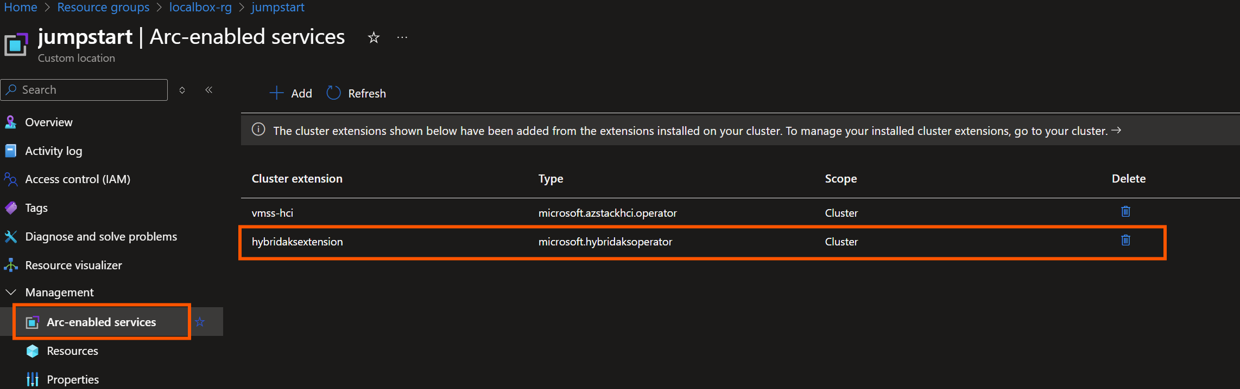Open the more options ellipsis menu
Screen dimensions: 1240x389
point(402,37)
